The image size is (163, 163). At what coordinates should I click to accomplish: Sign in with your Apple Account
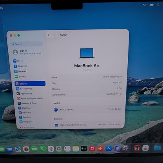point(27,52)
